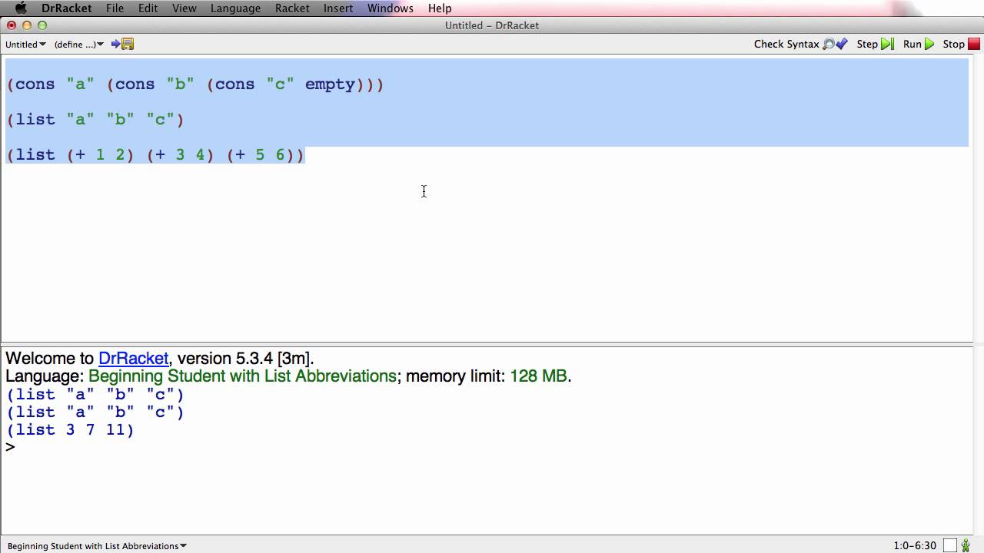Click the first (list "a" "b" "c") output line
The height and width of the screenshot is (553, 984).
point(95,395)
